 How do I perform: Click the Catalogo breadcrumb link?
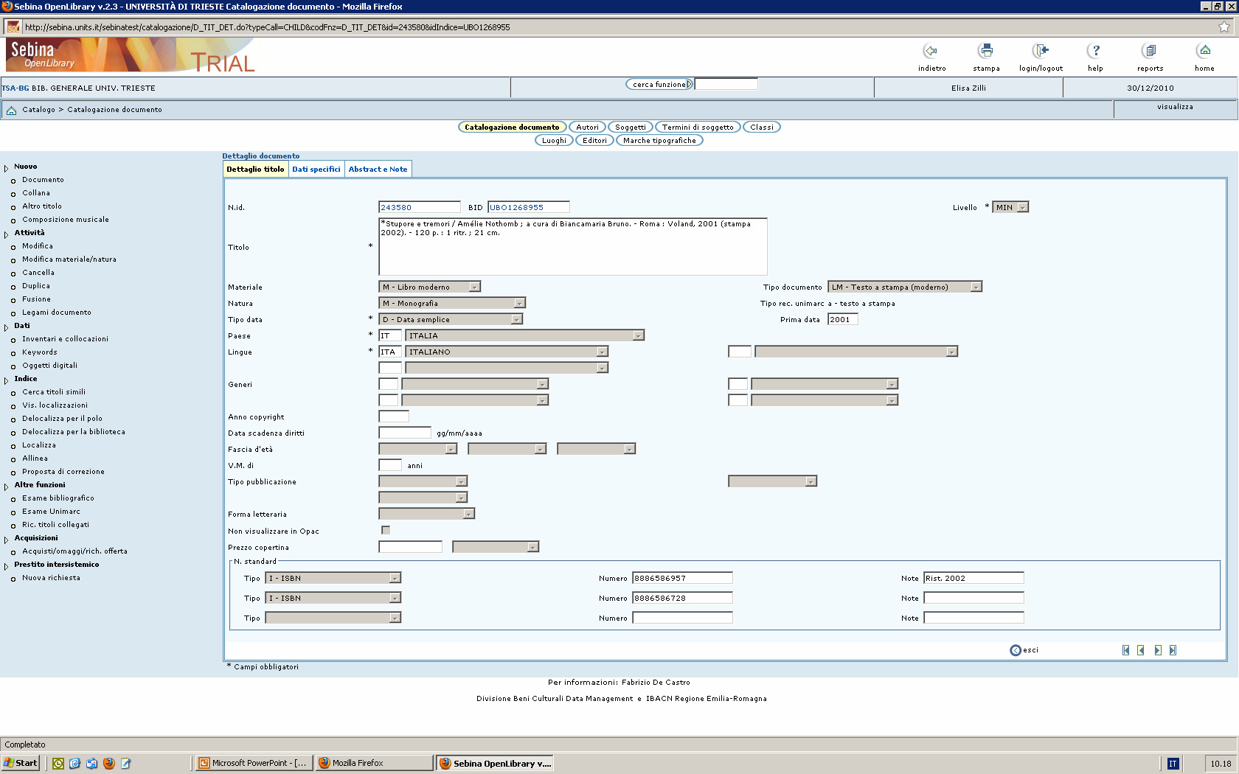coord(38,110)
